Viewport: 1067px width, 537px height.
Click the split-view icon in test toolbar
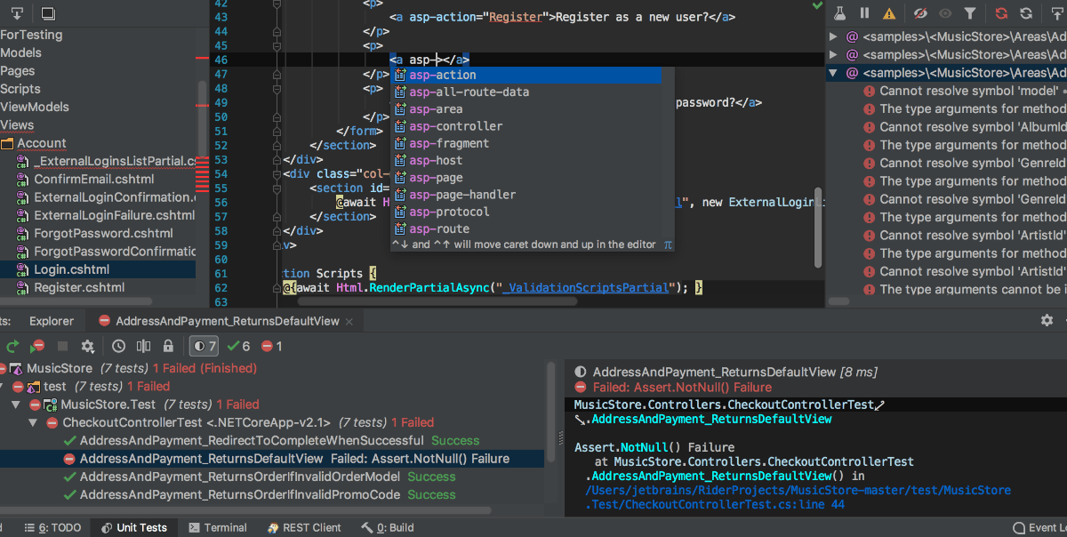coord(144,347)
